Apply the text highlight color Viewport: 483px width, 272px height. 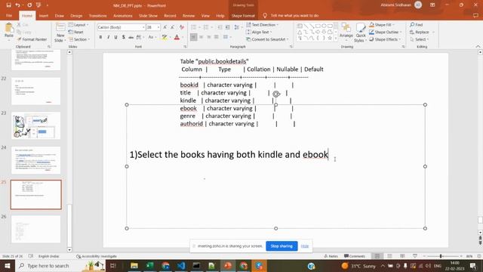click(165, 37)
